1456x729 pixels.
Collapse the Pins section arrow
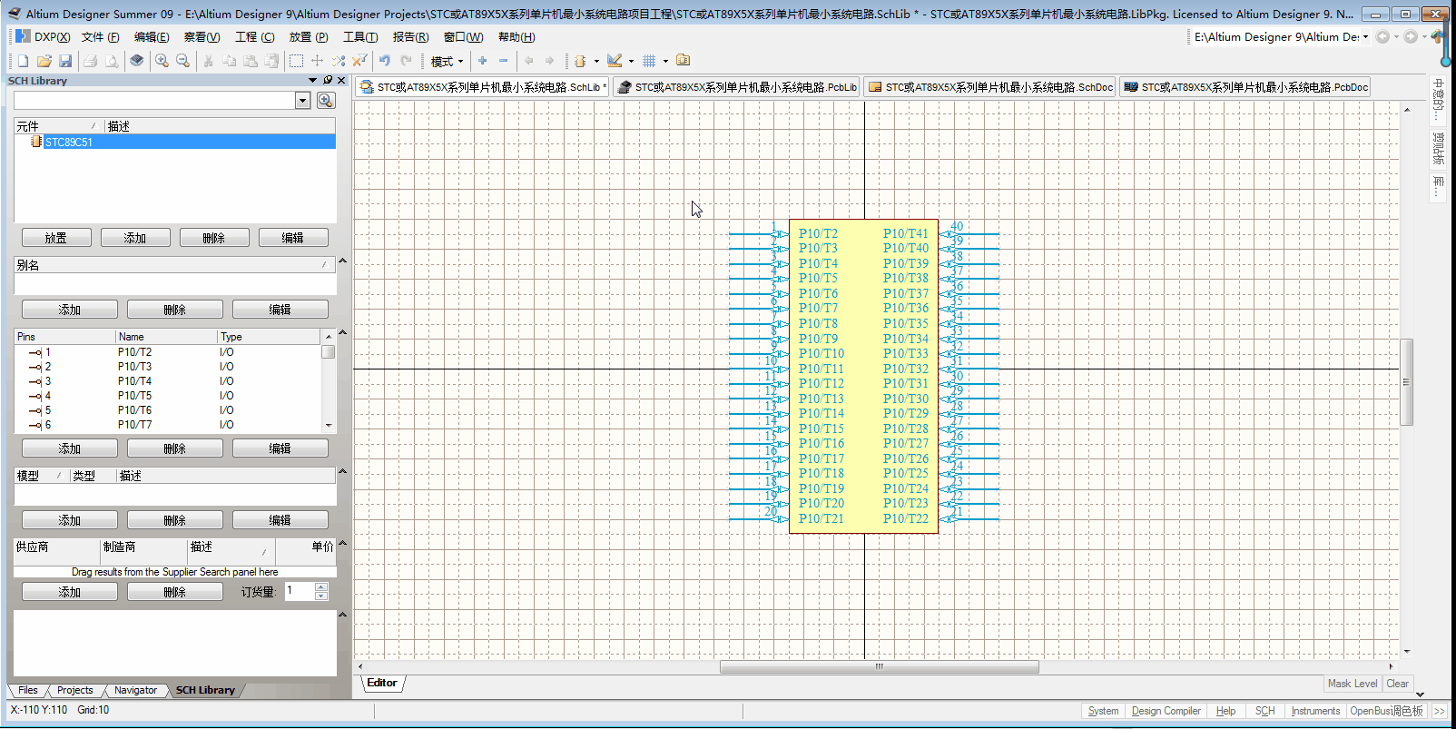point(342,333)
